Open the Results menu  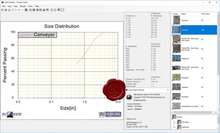(x=23, y=6)
